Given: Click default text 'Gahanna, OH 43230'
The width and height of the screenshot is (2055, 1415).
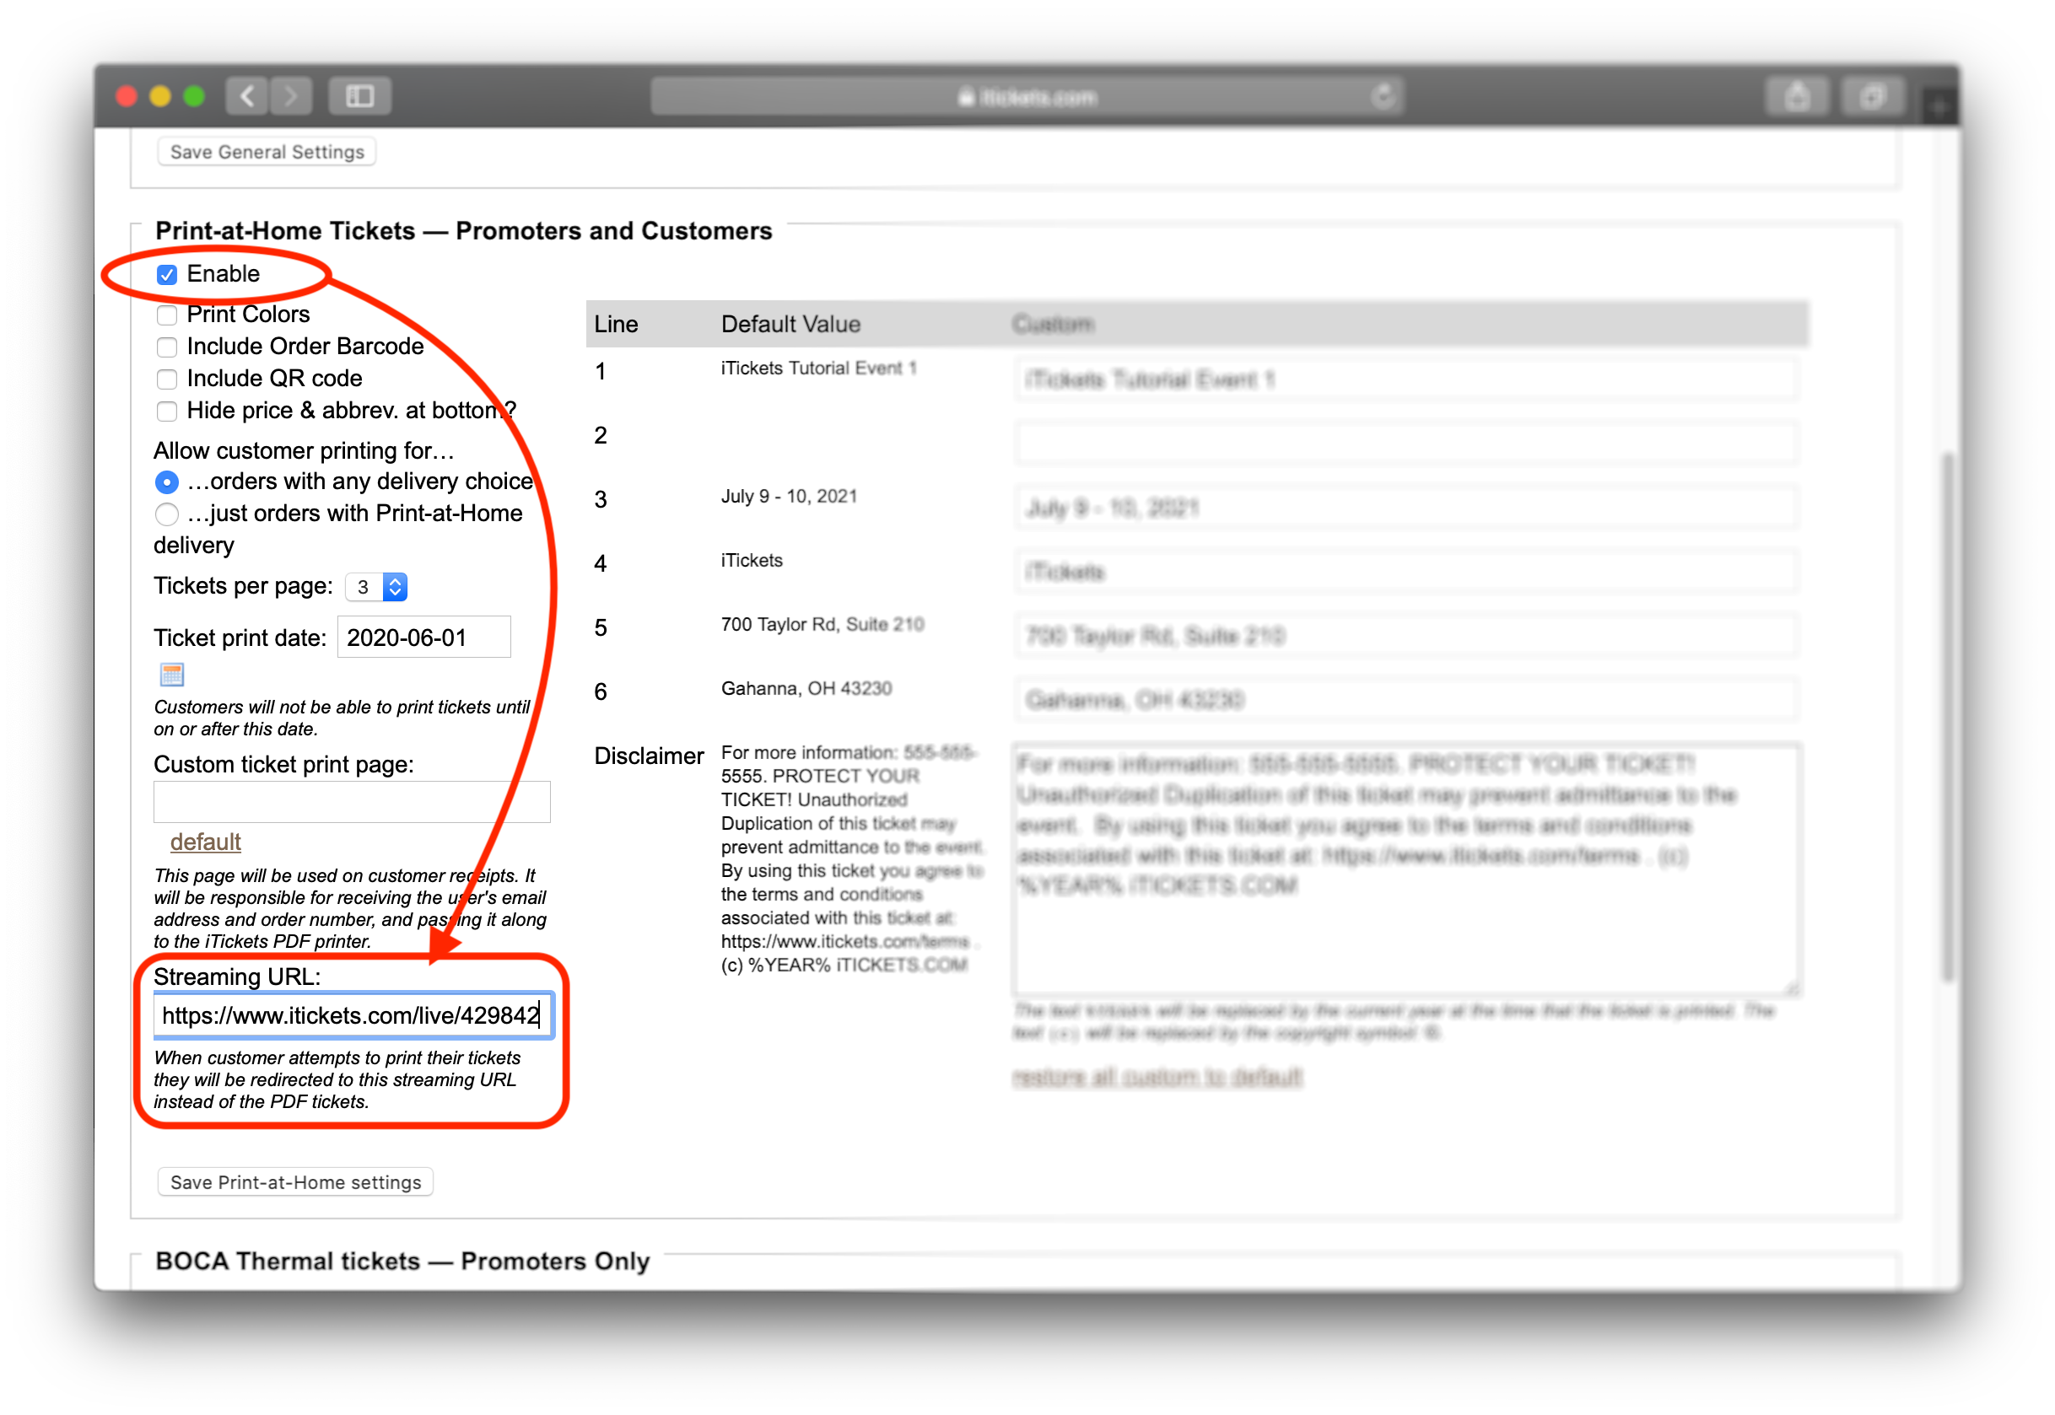Looking at the screenshot, I should click(x=806, y=689).
